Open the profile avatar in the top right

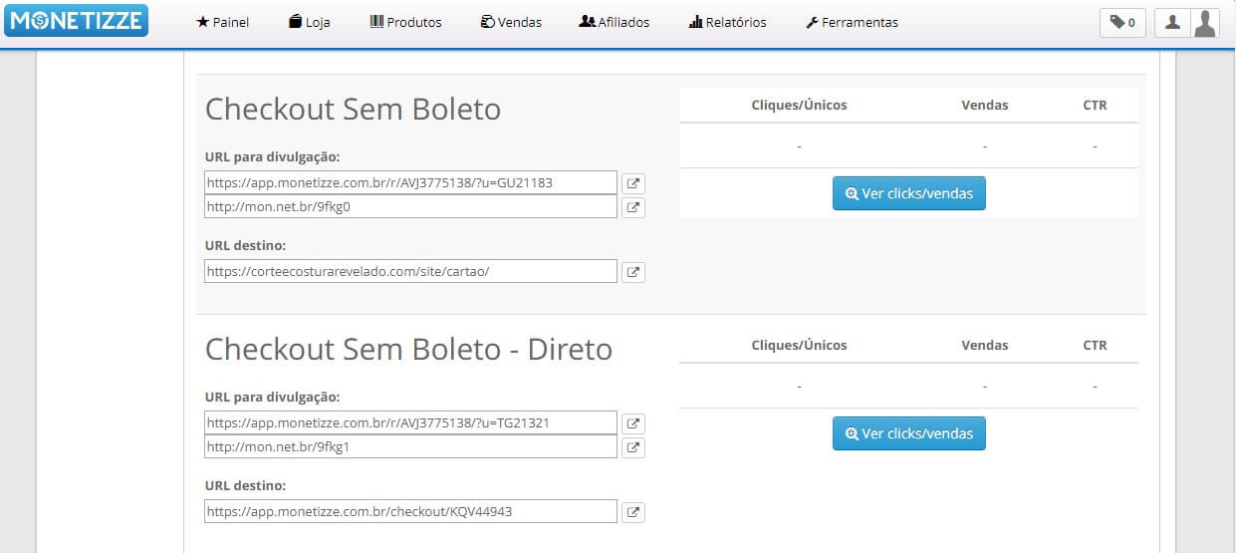tap(1206, 22)
